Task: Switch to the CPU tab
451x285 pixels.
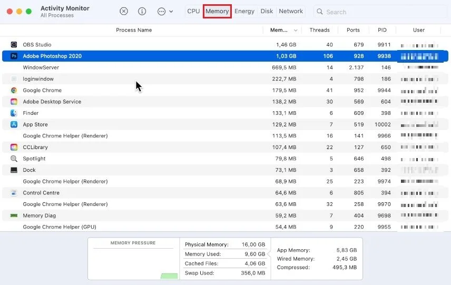Action: click(x=193, y=11)
